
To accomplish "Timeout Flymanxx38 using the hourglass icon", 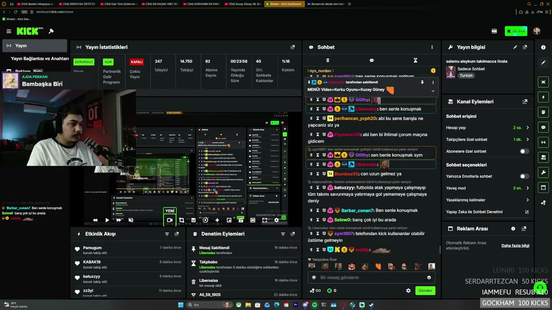I will pos(317,135).
